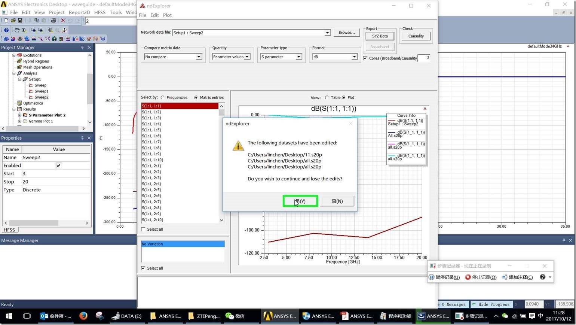Click Yes (是) in the ndExplorer dialog
576x325 pixels.
point(300,201)
